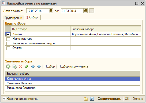Open the start date calendar picker

click(51, 11)
